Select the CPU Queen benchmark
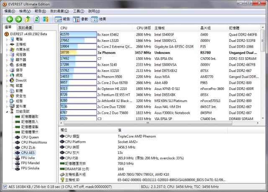The width and height of the screenshot is (268, 192). pyautogui.click(x=30, y=137)
